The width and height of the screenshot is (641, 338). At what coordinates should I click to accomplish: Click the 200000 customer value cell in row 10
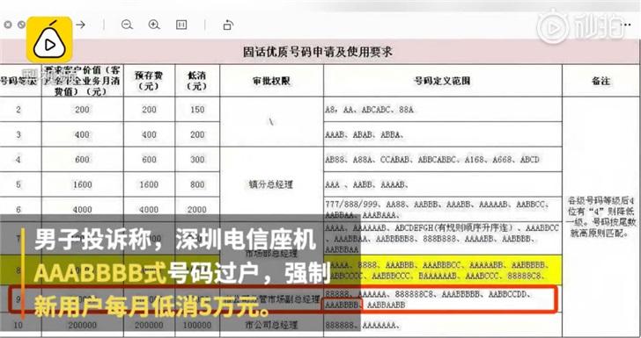[x=82, y=325]
